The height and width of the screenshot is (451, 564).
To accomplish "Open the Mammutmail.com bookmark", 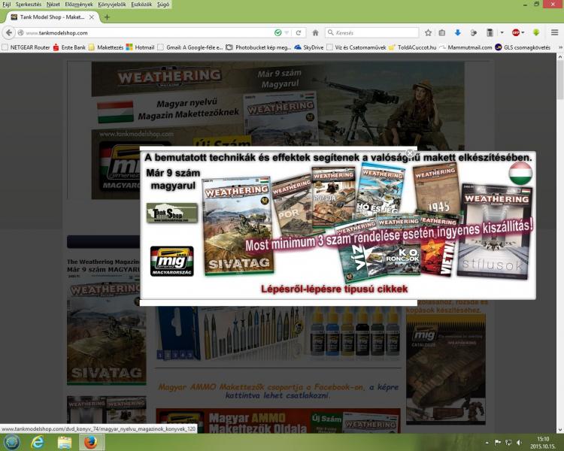I will 465,47.
